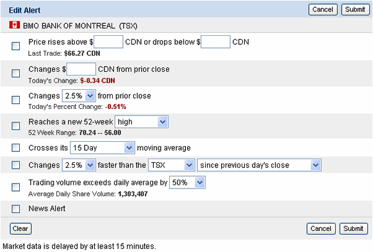
Task: Check the faster than TSX alert box
Action: 15,165
